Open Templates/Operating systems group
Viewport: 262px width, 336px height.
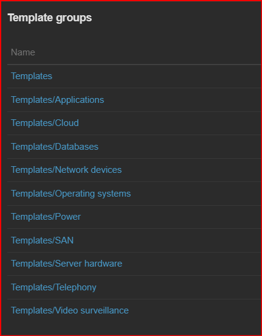coord(71,194)
